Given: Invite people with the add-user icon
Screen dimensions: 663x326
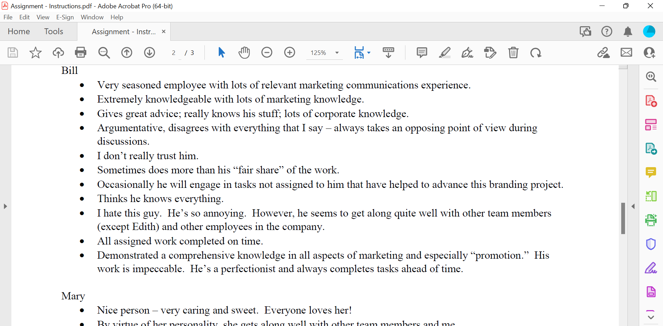Looking at the screenshot, I should (650, 52).
